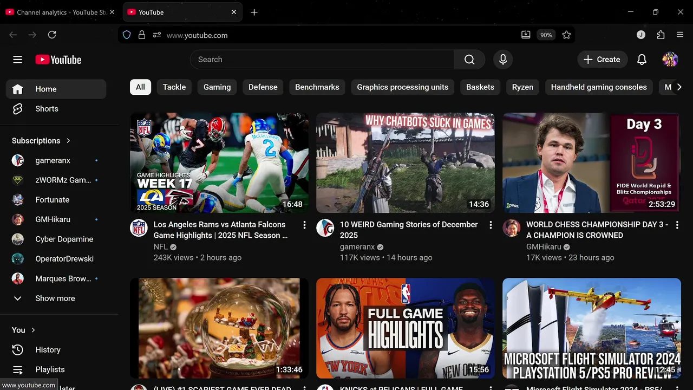Open Marques Brownlee subscription in sidebar

click(x=56, y=278)
